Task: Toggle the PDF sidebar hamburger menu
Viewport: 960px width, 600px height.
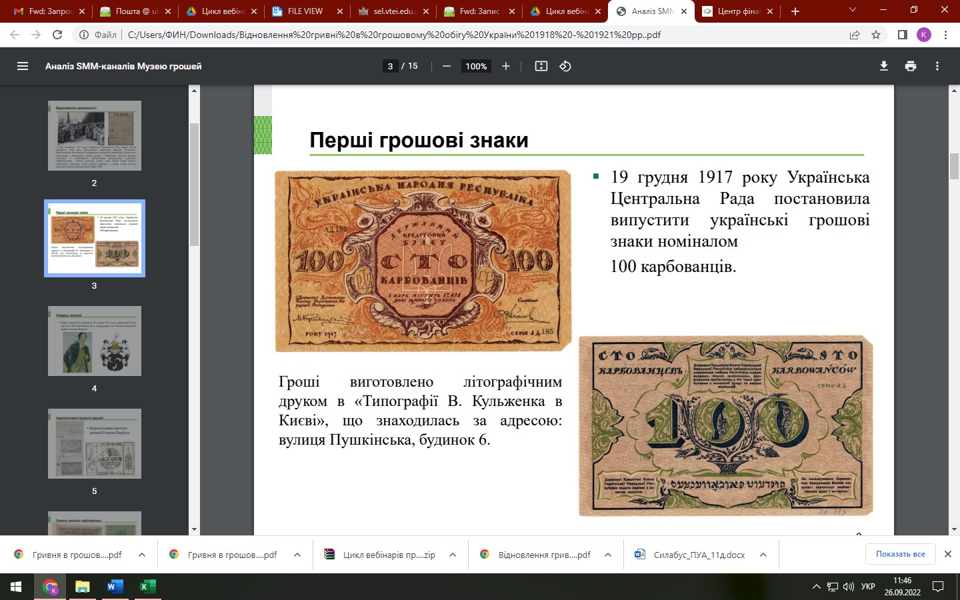Action: 23,66
